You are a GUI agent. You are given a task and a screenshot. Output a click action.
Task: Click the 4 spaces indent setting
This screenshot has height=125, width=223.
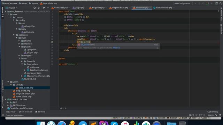(x=210, y=115)
